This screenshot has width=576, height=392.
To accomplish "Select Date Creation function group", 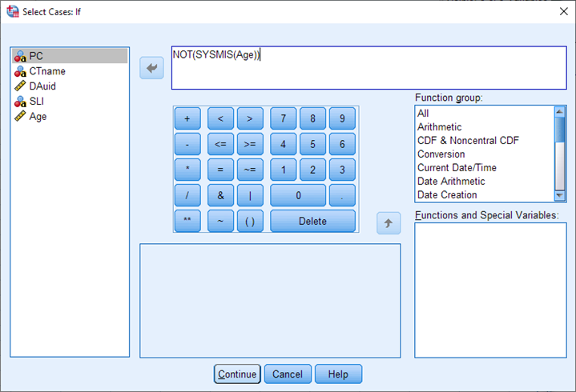I will [x=485, y=194].
